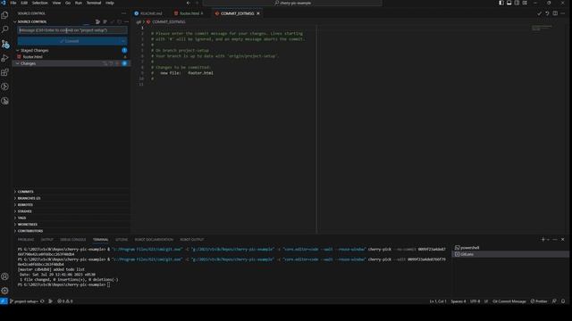Viewport: 572px width, 321px height.
Task: Click project-setup branch in status bar
Action: pos(24,301)
